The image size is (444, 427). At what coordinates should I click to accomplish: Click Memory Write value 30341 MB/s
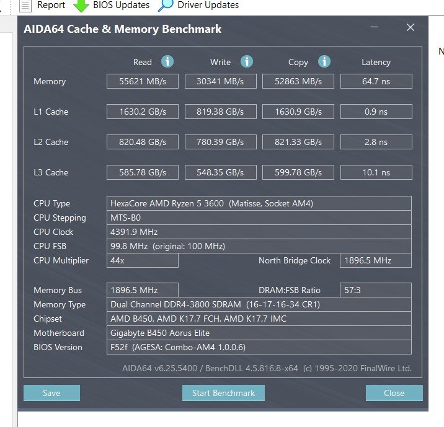point(221,81)
